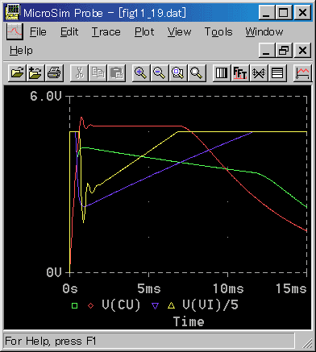Image resolution: width=316 pixels, height=352 pixels.
Task: Open the Probe document icon menu
Action: click(x=15, y=31)
